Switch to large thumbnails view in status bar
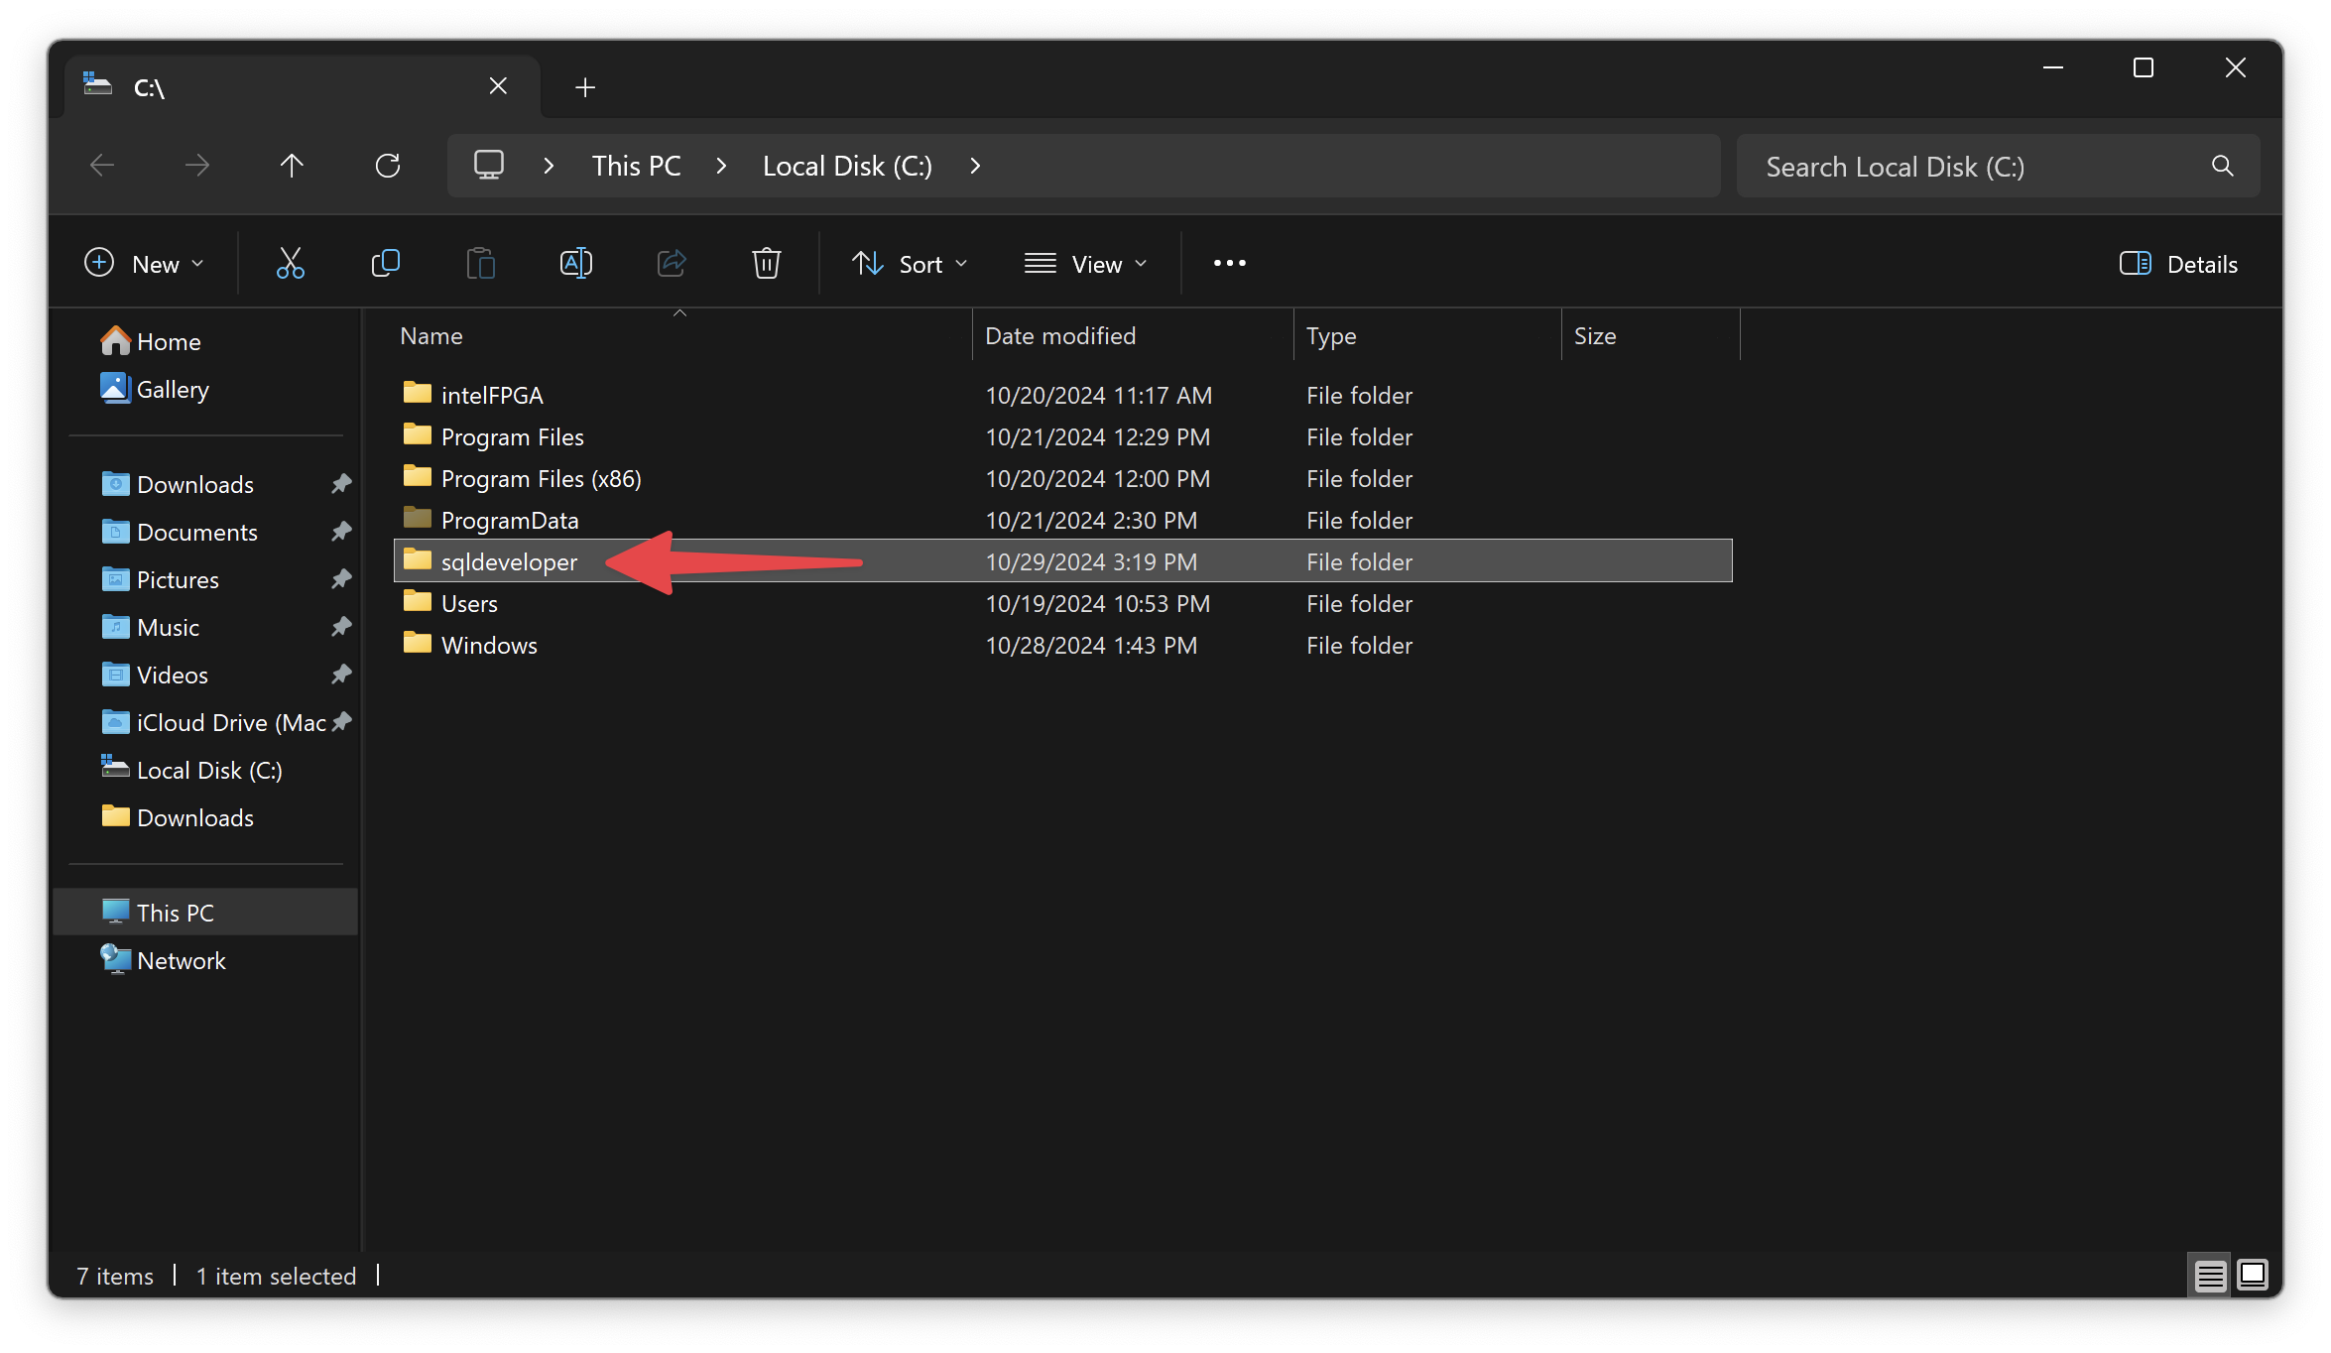Image resolution: width=2331 pixels, height=1353 pixels. pyautogui.click(x=2253, y=1276)
